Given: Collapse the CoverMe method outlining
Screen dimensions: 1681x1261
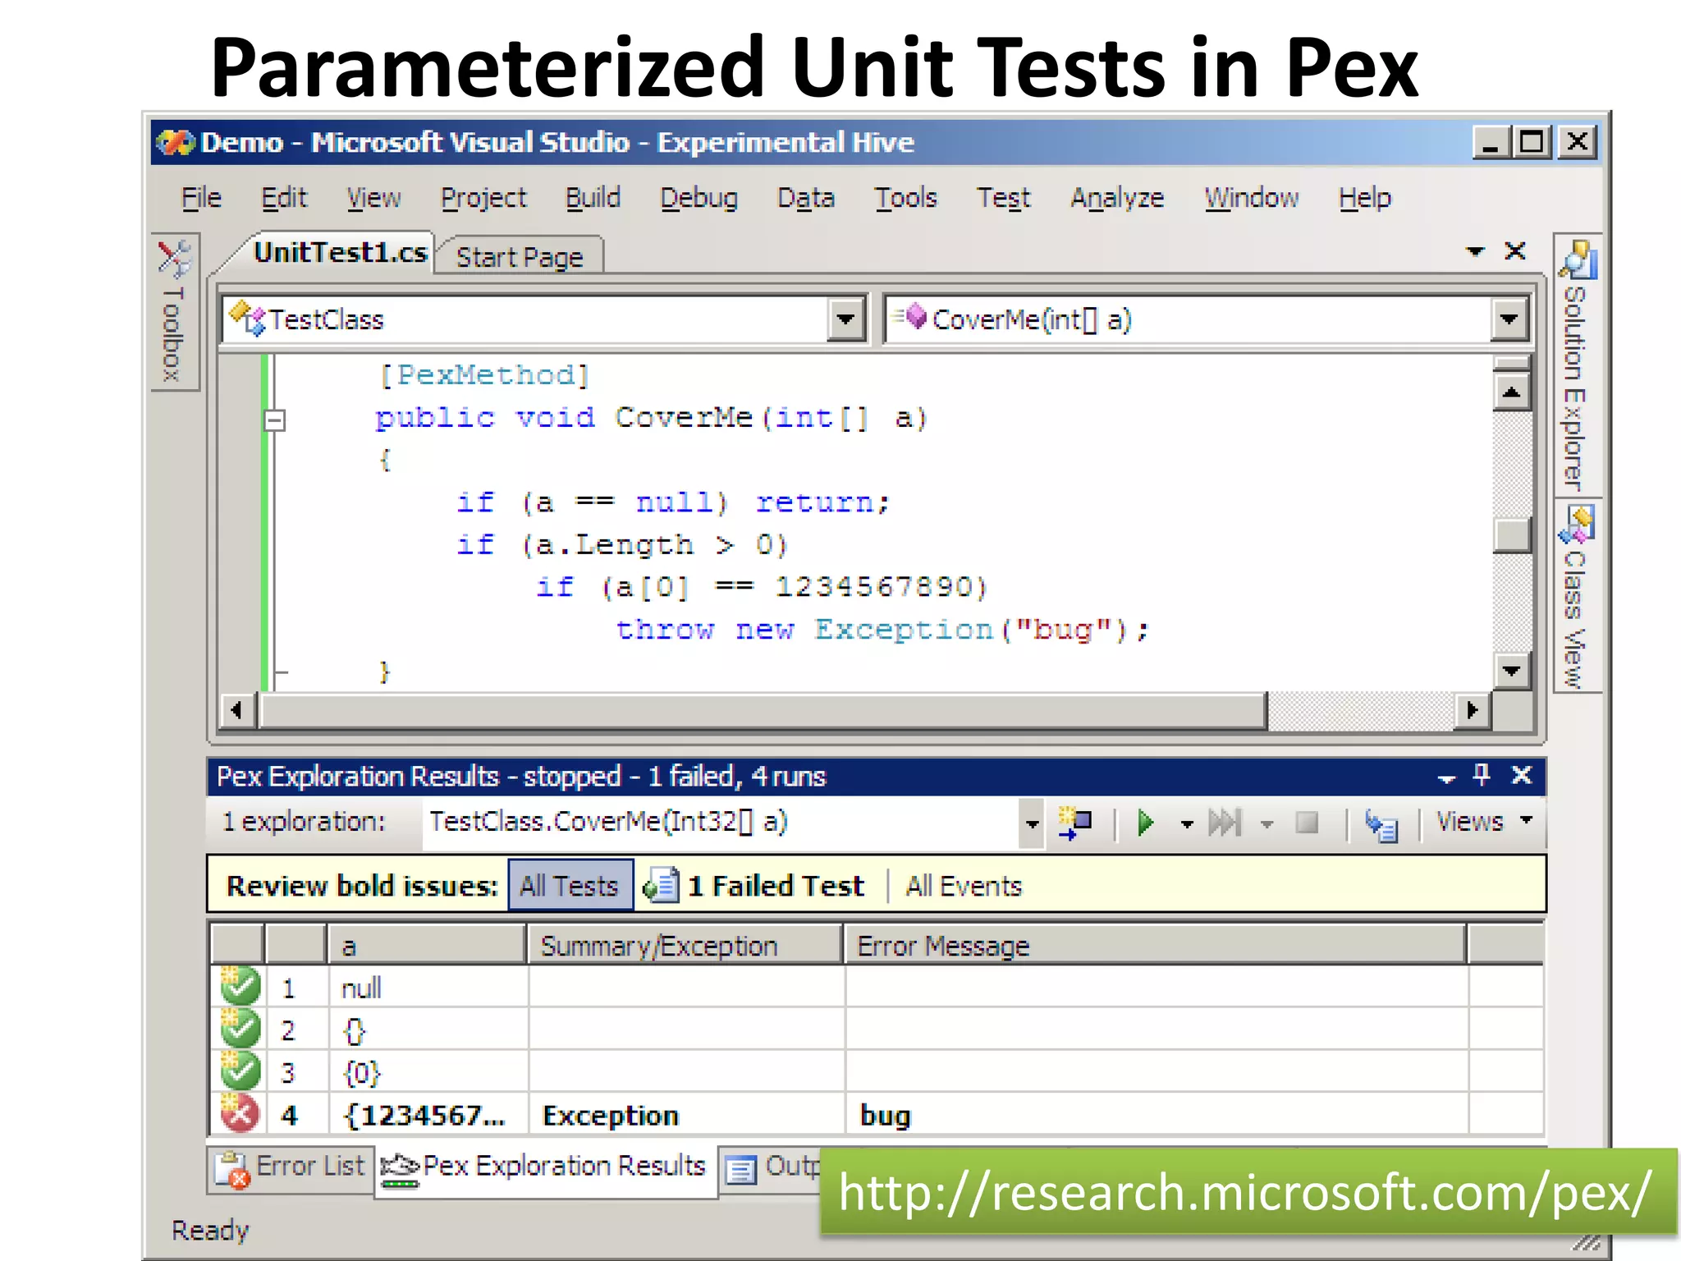Looking at the screenshot, I should [274, 420].
